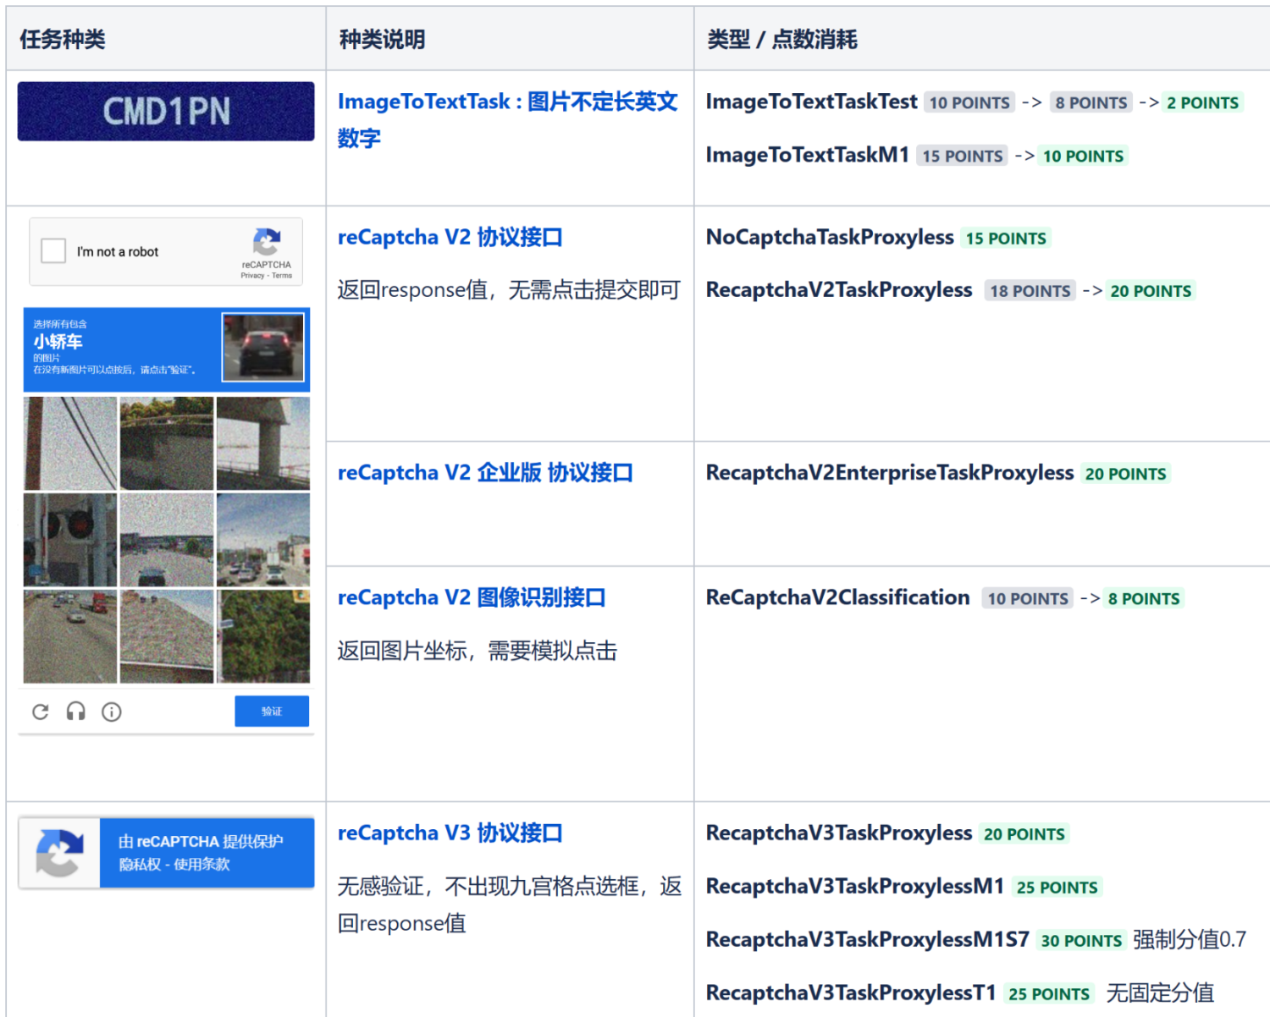Click the Privacy link in reCAPTCHA widget
Image resolution: width=1270 pixels, height=1017 pixels.
click(x=252, y=276)
